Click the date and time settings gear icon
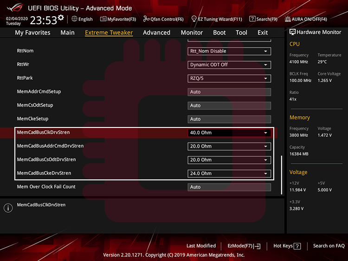The width and height of the screenshot is (348, 261). 61,18
